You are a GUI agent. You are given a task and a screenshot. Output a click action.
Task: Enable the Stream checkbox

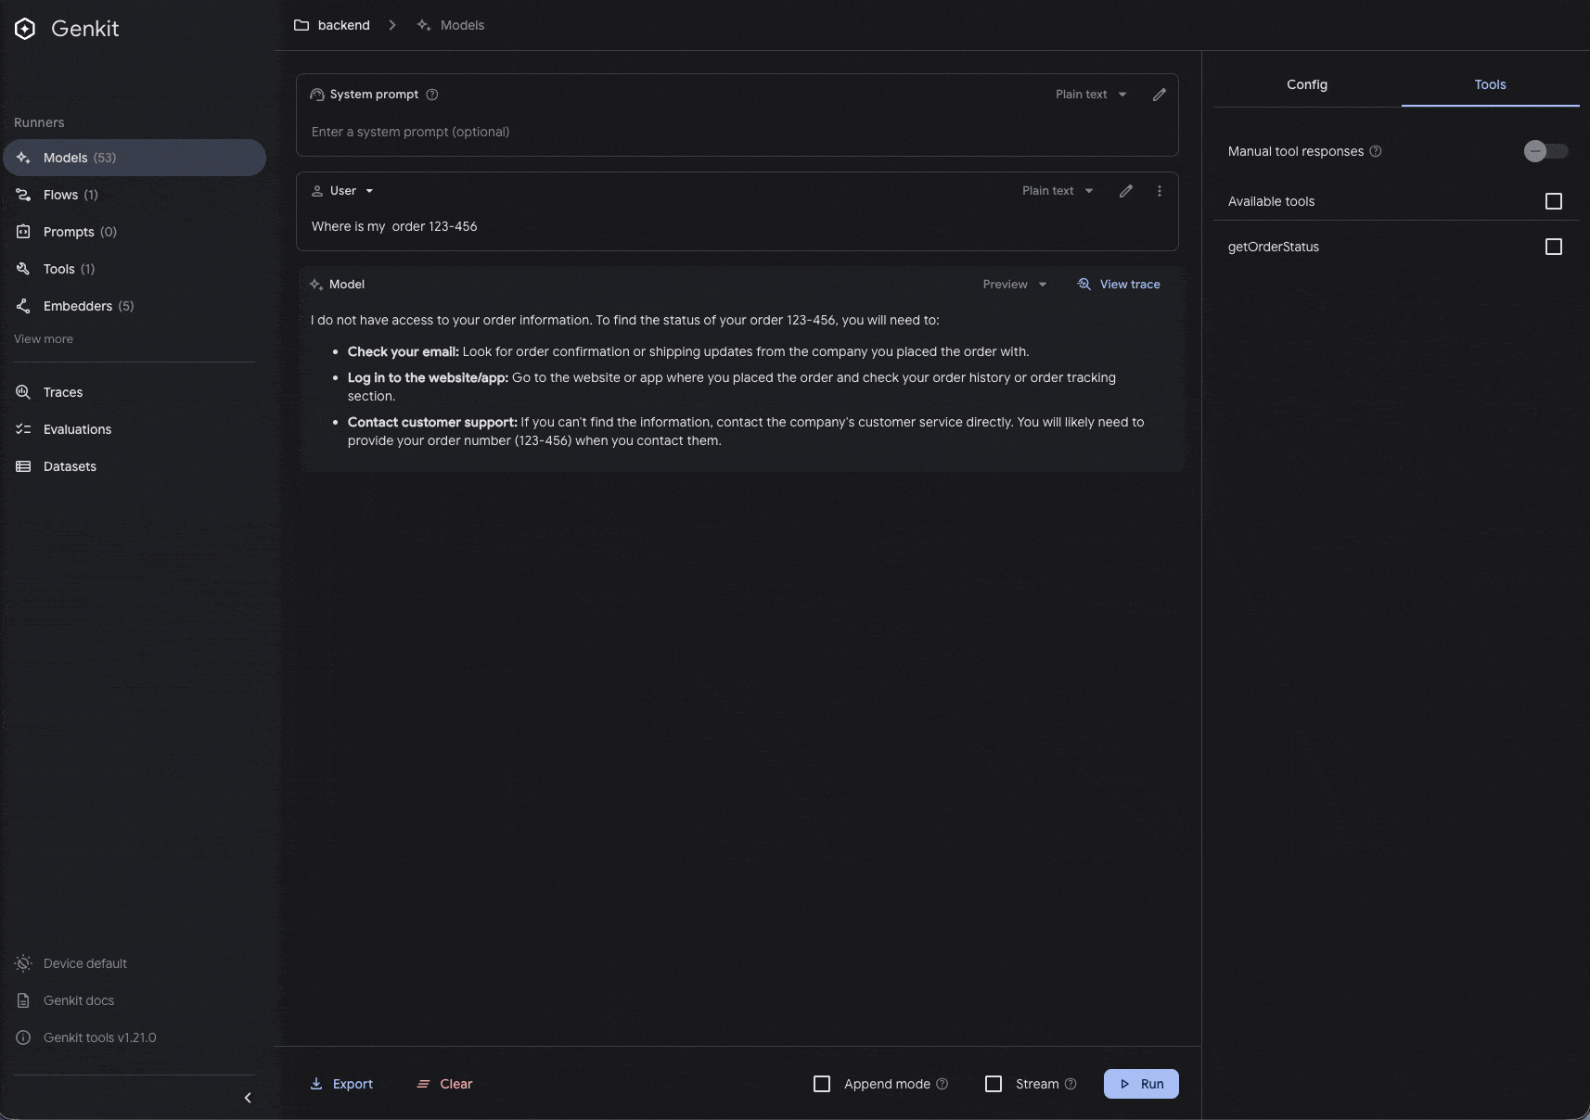point(993,1084)
